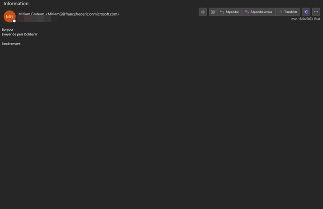Click the Sincèrement closing line
This screenshot has width=323, height=209.
point(11,44)
